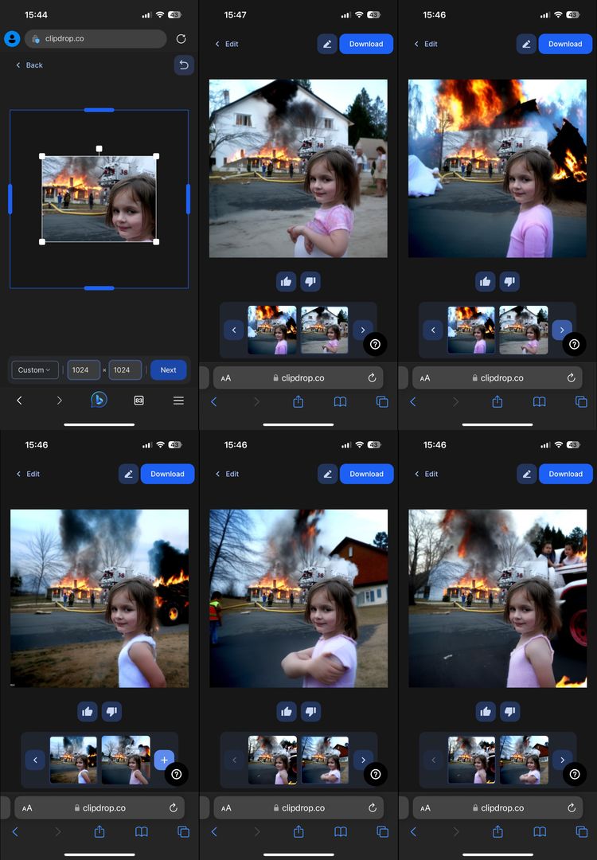Open the hamburger menu in the 15:44 browser

pos(178,401)
